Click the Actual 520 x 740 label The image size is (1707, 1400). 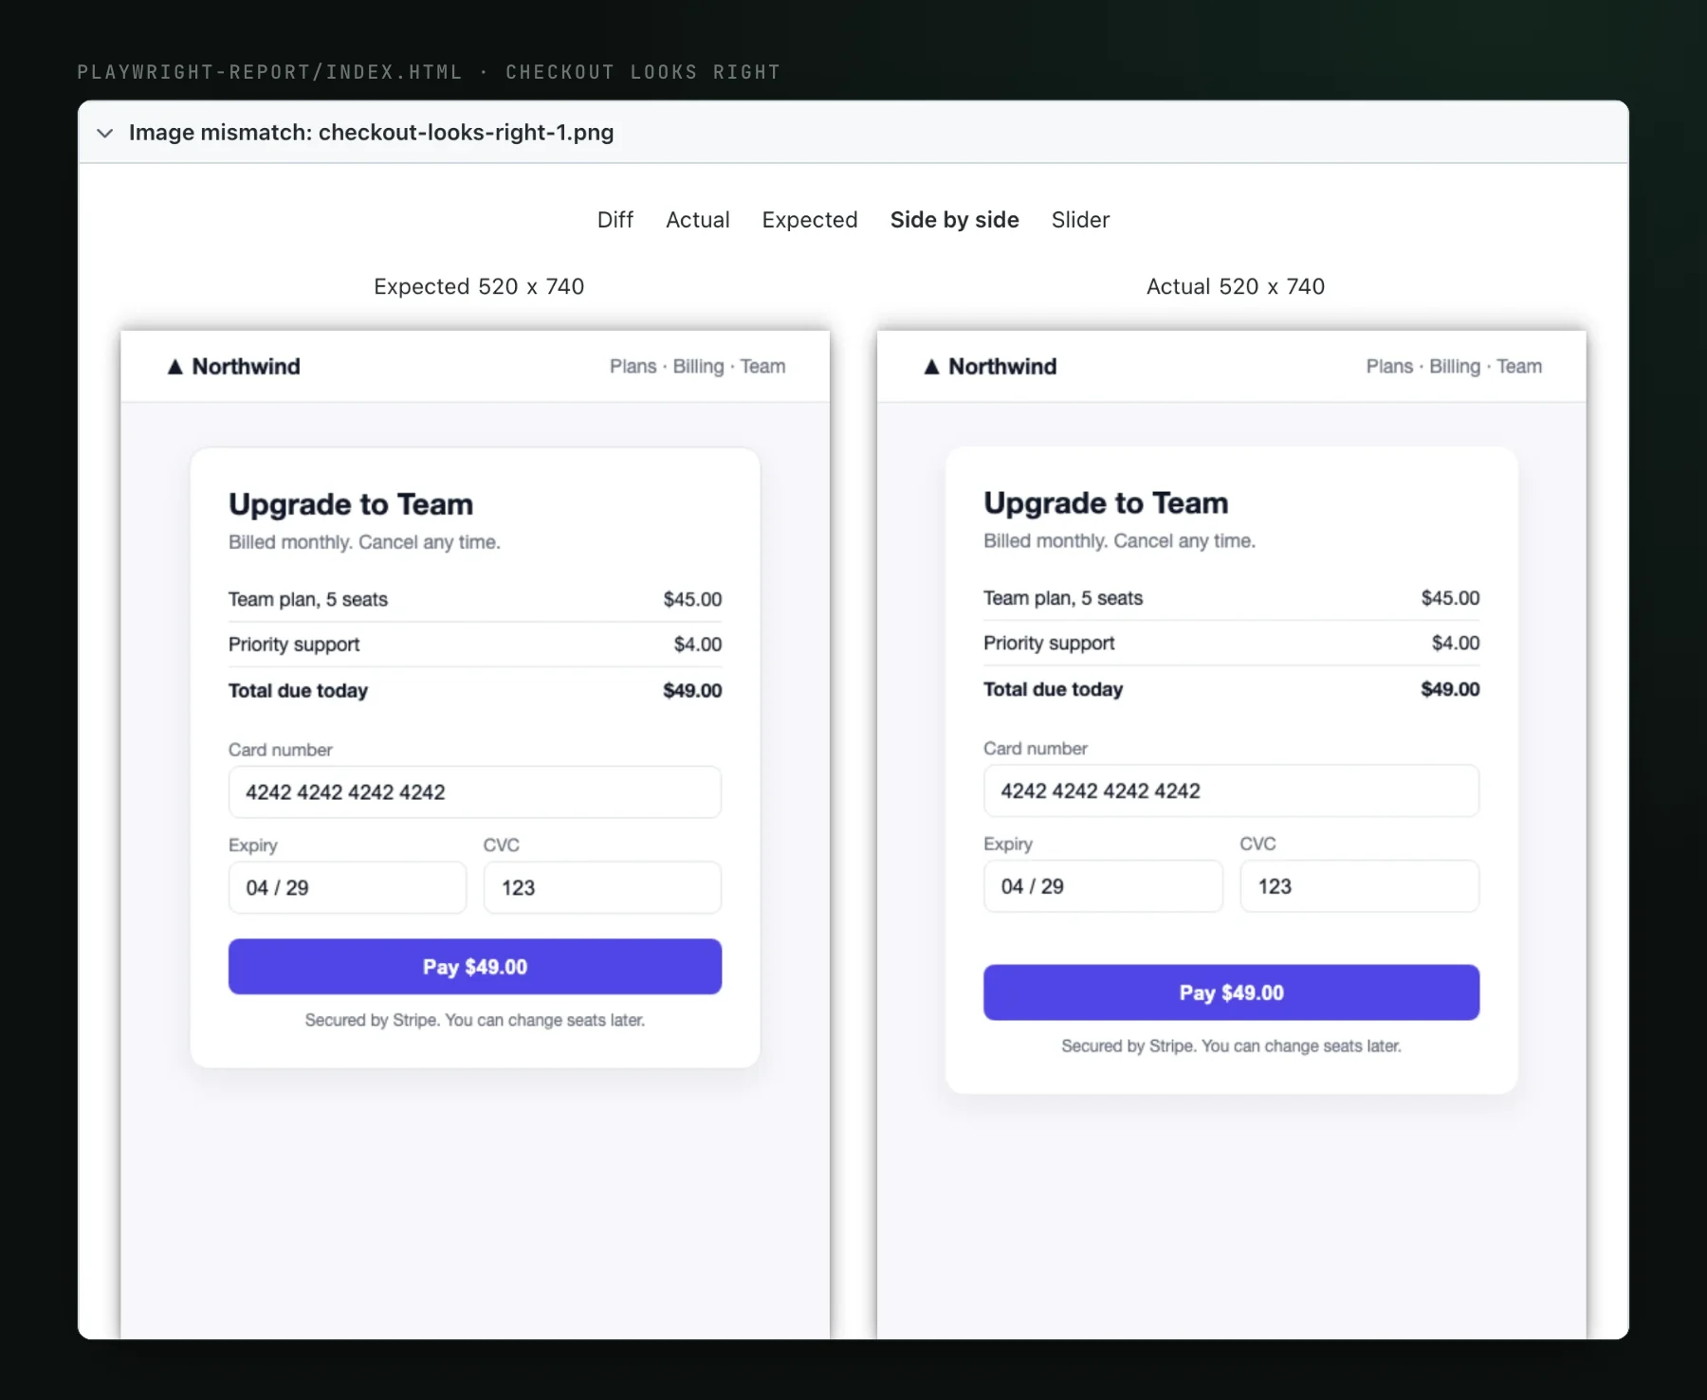pyautogui.click(x=1236, y=286)
